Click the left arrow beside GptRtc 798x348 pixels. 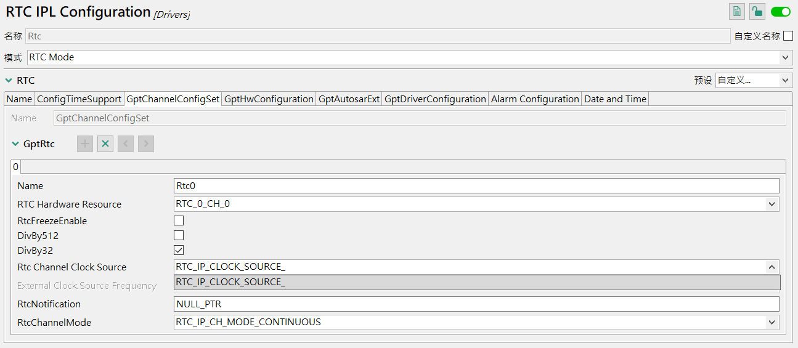126,144
